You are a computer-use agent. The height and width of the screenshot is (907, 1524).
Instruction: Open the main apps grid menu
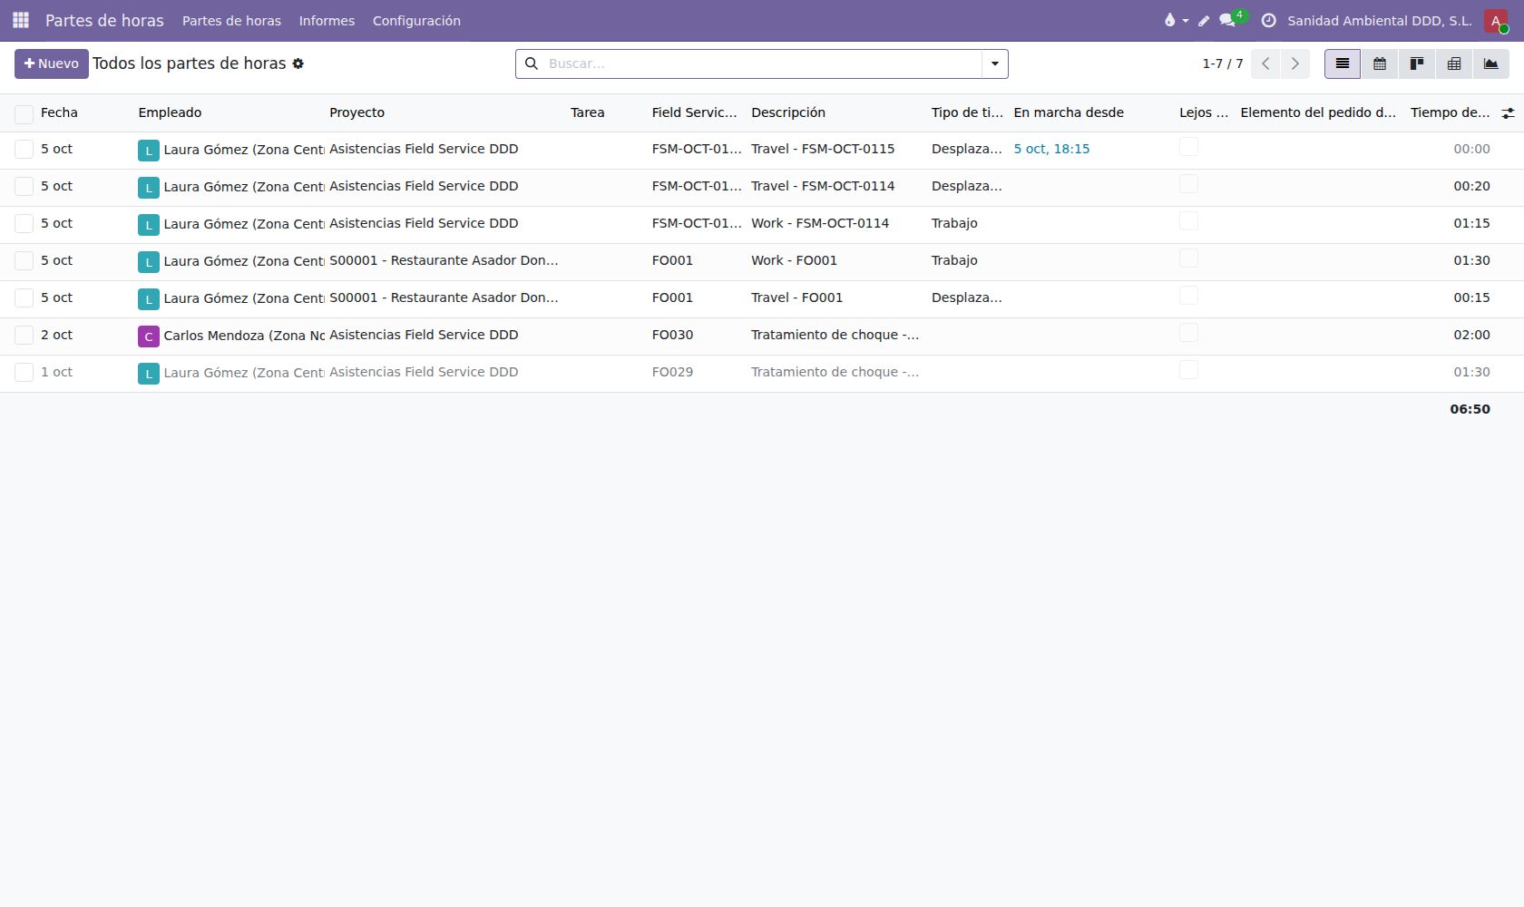click(x=21, y=20)
